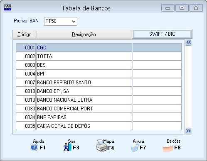Open the Balcões F8 branches icon
207x161 pixels.
pos(168,147)
